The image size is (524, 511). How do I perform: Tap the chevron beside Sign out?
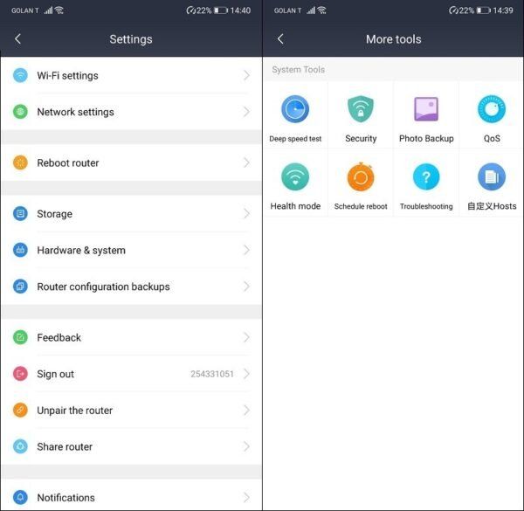(x=246, y=374)
